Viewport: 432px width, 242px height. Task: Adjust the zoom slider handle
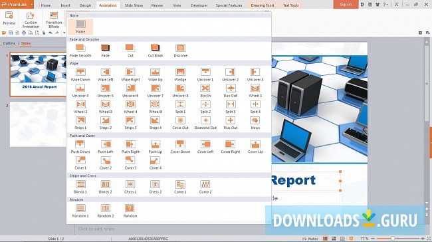click(x=393, y=239)
